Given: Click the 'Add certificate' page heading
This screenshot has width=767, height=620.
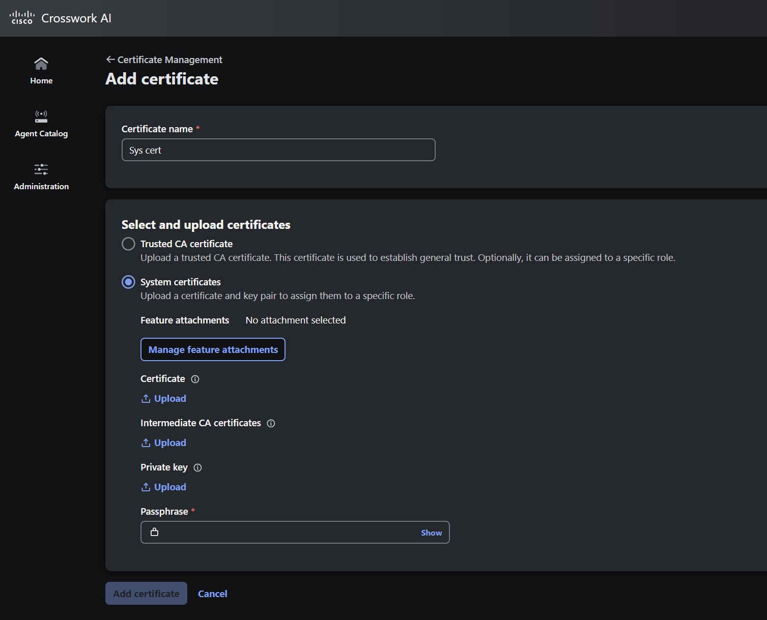Looking at the screenshot, I should pyautogui.click(x=162, y=79).
